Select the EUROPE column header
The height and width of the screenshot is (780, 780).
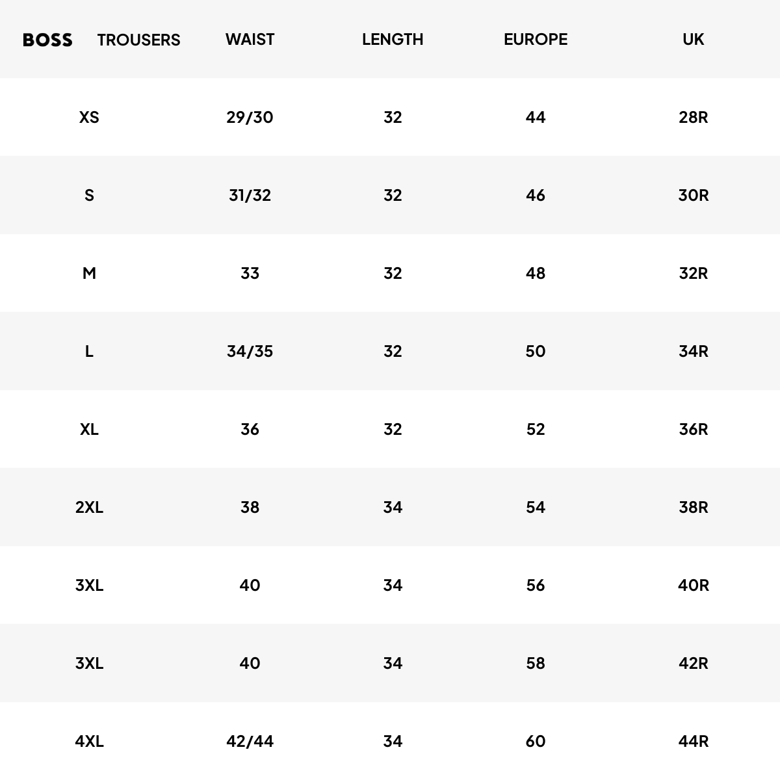click(x=536, y=40)
